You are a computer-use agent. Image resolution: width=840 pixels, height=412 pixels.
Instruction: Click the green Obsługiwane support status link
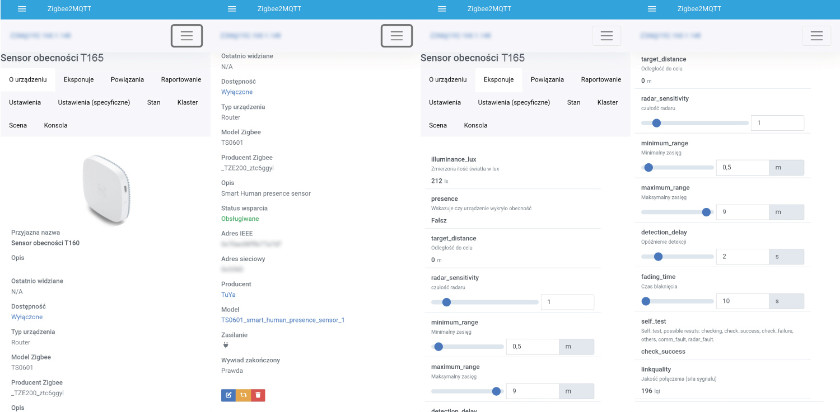240,219
